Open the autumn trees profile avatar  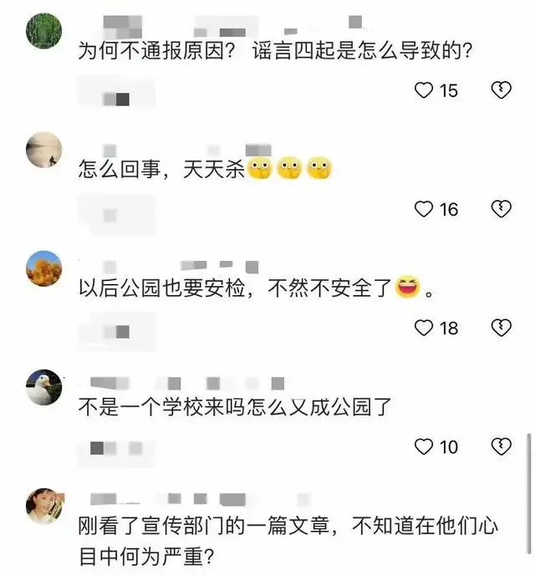coord(44,268)
